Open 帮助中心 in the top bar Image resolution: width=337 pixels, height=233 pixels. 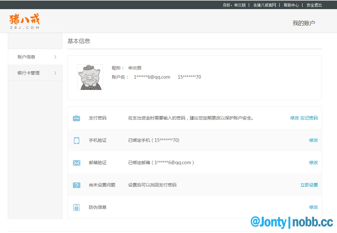pos(291,5)
